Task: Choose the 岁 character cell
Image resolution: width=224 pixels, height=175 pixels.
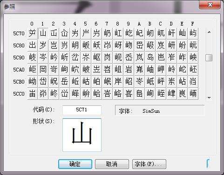Action: (x=43, y=45)
